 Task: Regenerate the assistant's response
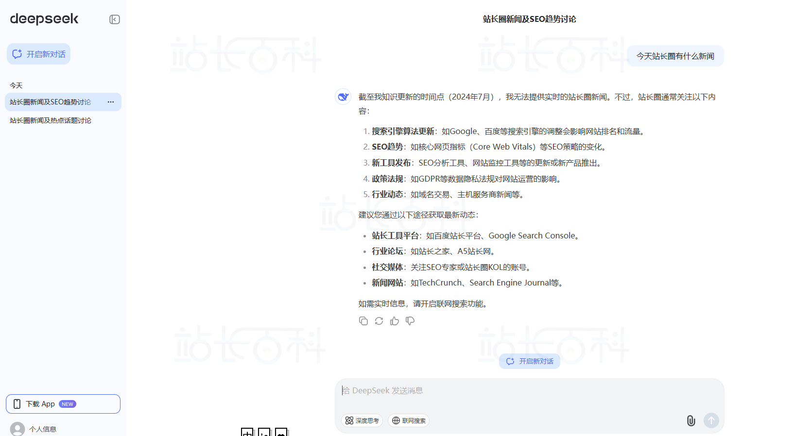pyautogui.click(x=379, y=321)
